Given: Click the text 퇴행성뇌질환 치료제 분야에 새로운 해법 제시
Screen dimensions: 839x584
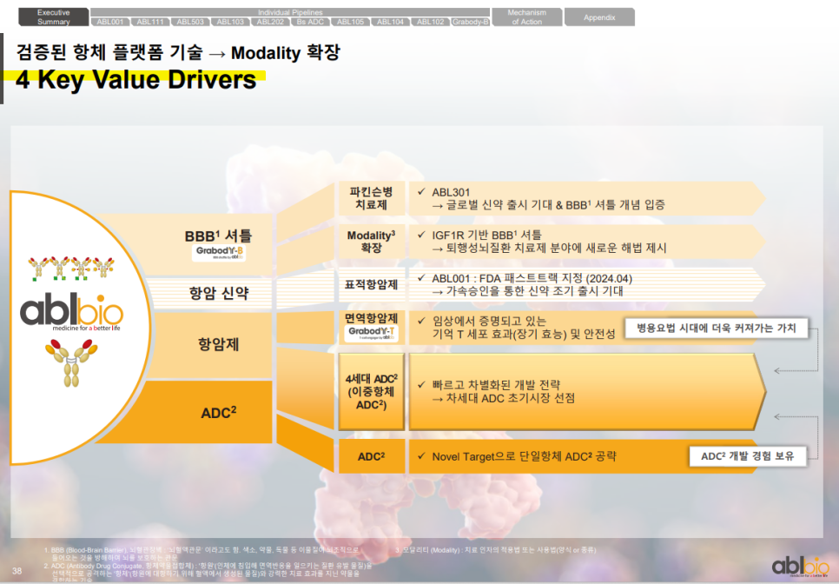Looking at the screenshot, I should [550, 248].
